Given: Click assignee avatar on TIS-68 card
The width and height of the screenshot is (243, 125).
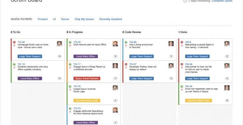Looking at the screenshot, I should (59, 44).
